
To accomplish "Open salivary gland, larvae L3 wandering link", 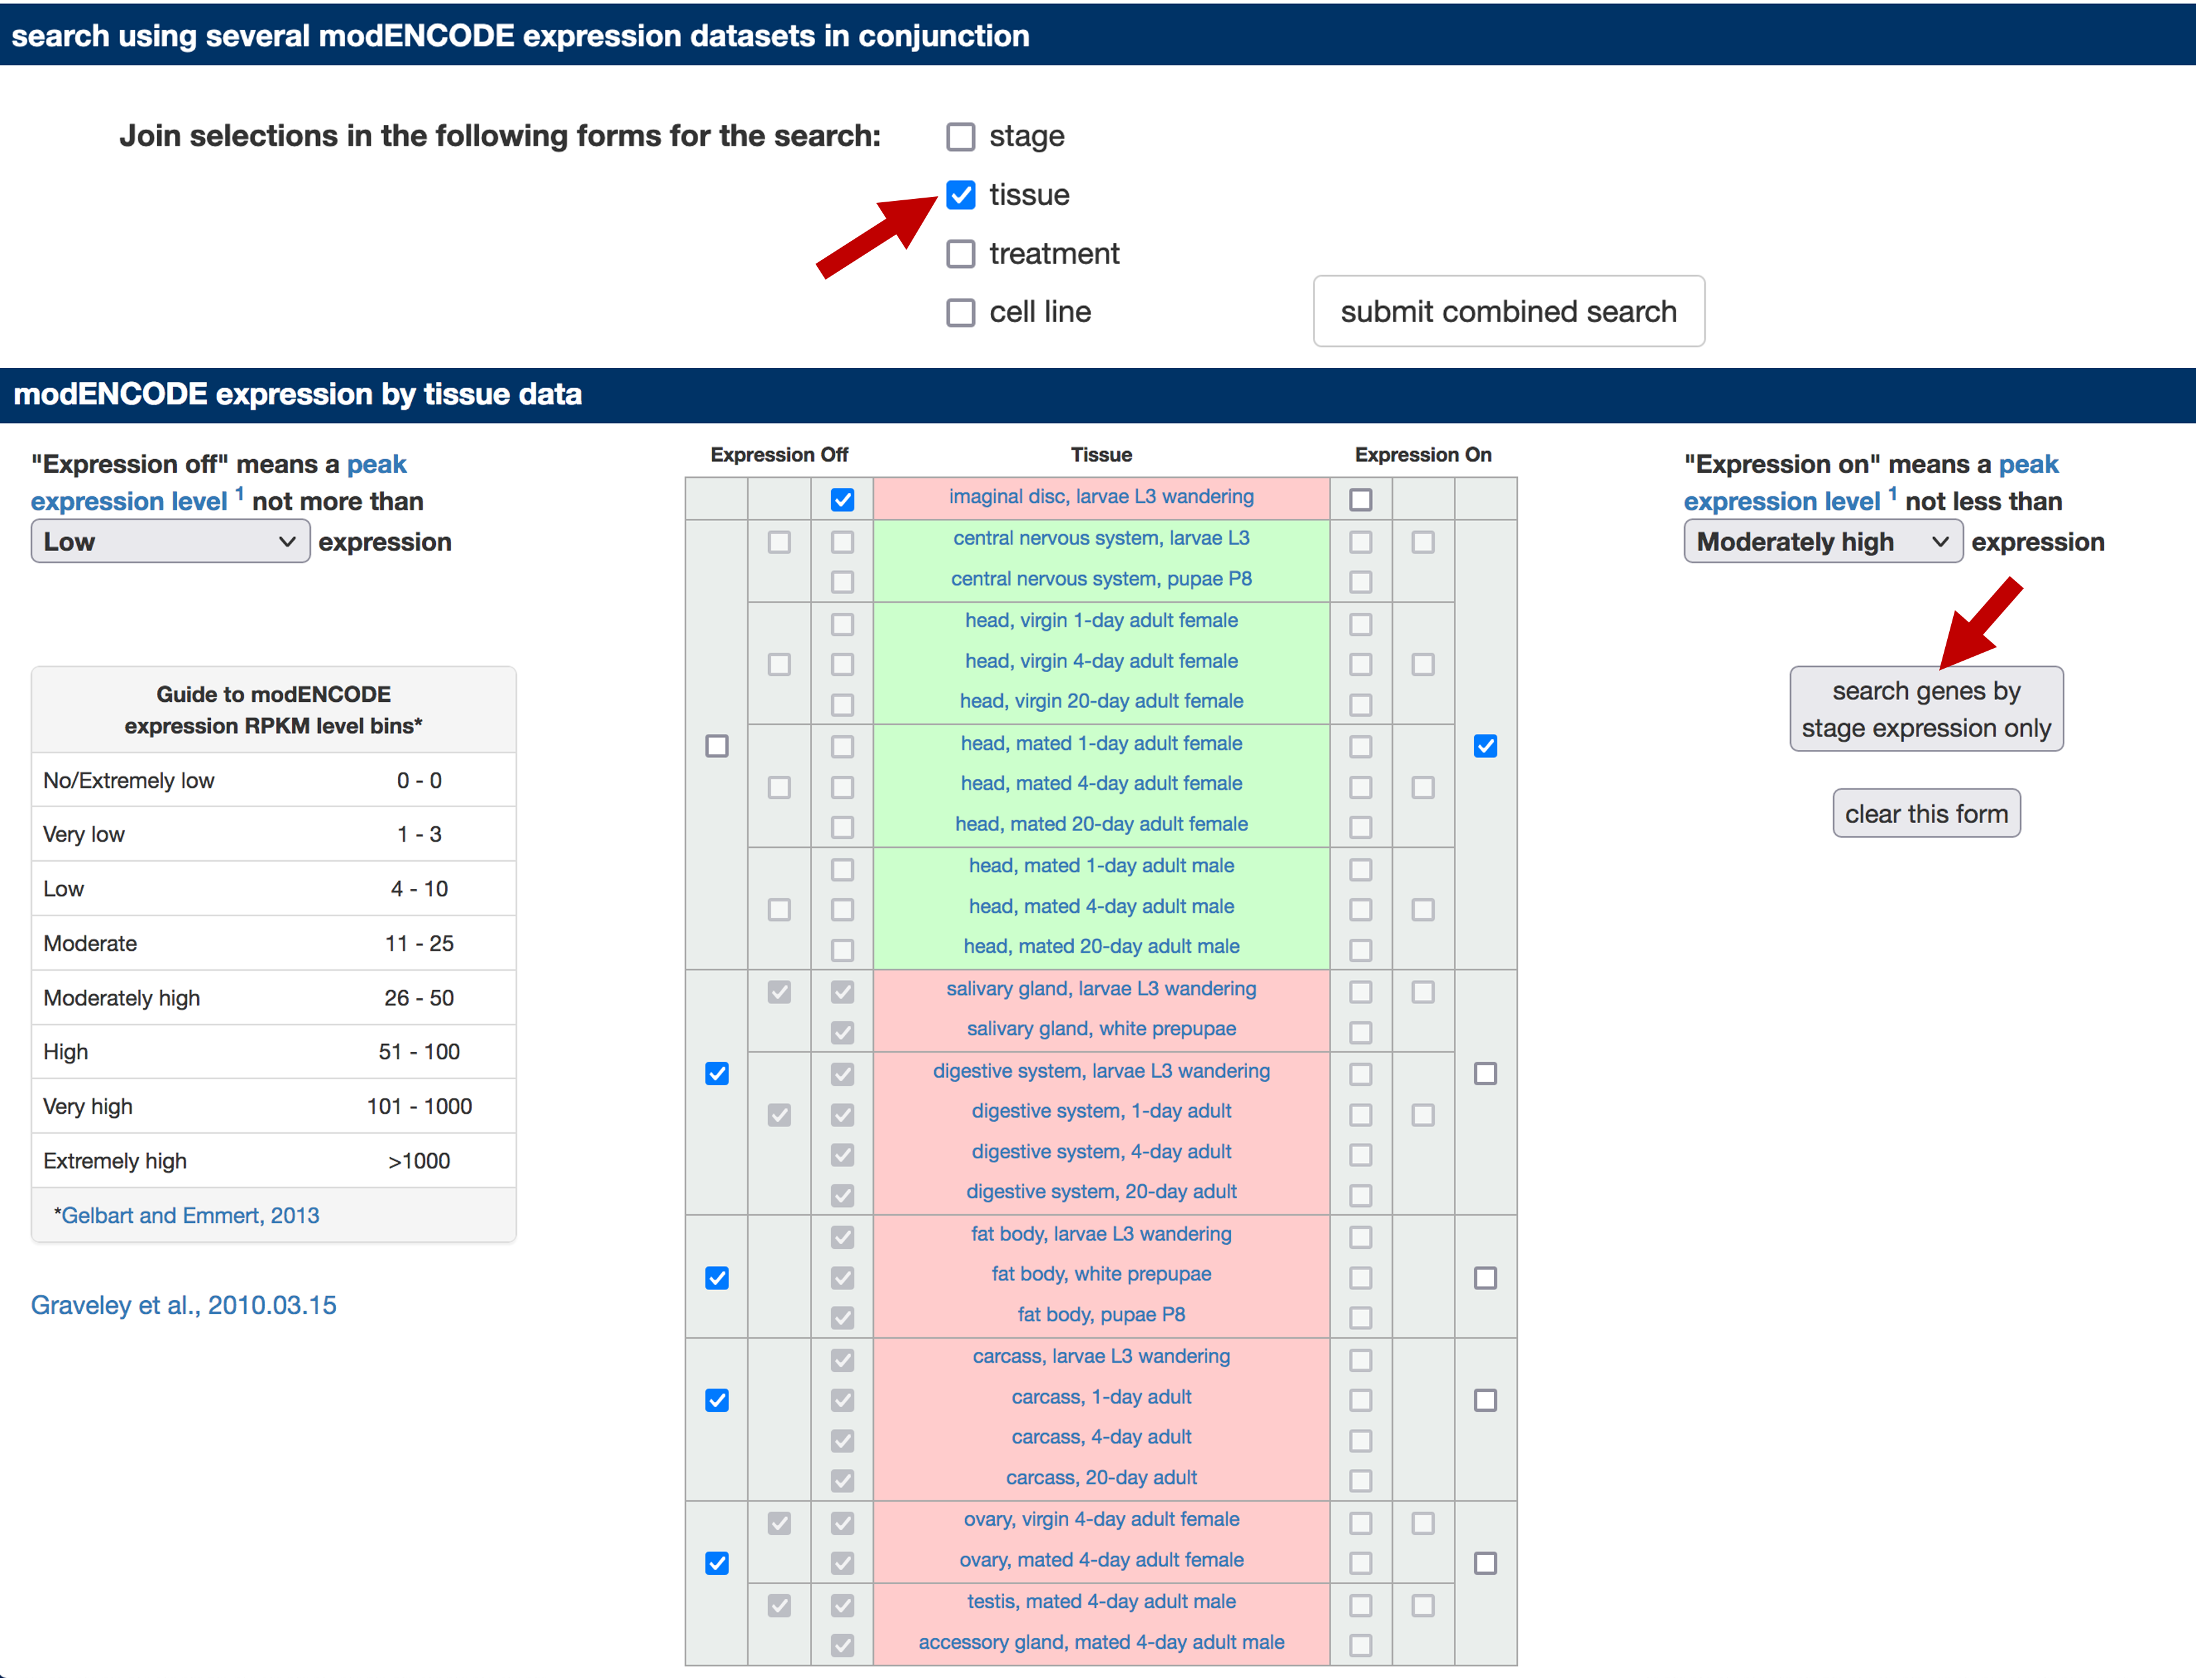I will 1101,988.
